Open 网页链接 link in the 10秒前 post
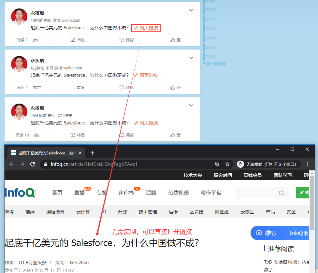 146,28
